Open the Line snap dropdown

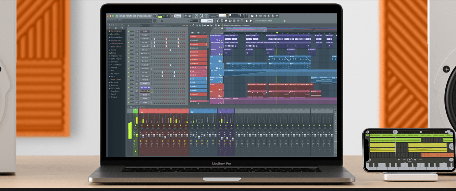[x=194, y=21]
